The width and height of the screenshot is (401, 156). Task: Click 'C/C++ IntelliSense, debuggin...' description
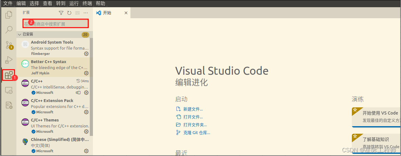click(60, 87)
